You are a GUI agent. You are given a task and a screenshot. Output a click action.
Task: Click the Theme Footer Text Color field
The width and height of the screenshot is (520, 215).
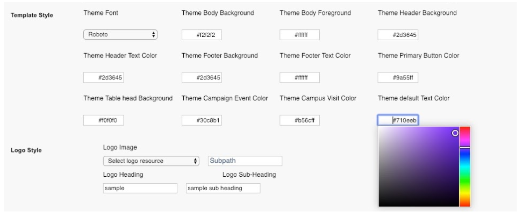coord(299,77)
